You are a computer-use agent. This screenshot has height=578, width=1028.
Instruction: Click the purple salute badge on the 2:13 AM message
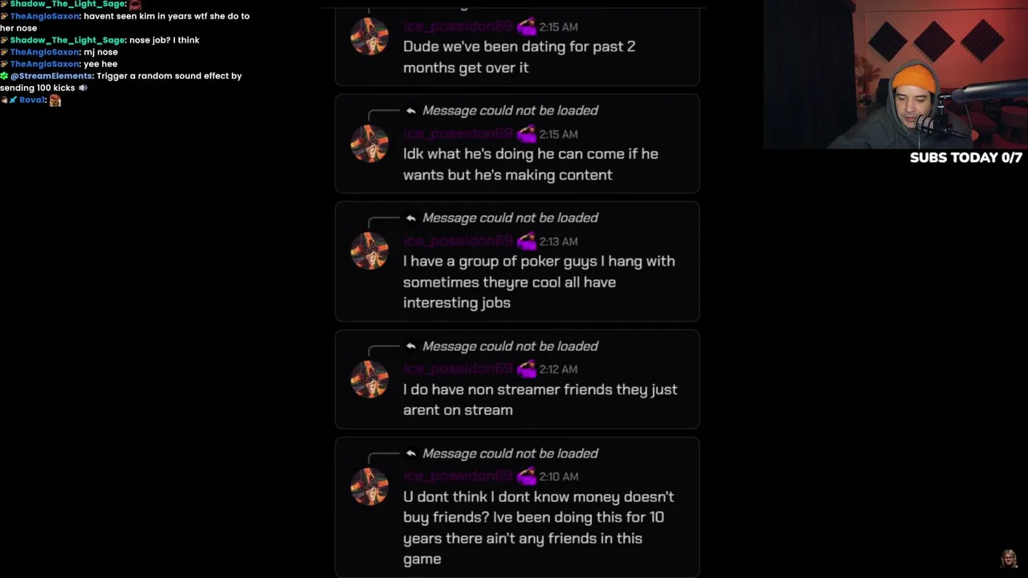click(x=526, y=241)
